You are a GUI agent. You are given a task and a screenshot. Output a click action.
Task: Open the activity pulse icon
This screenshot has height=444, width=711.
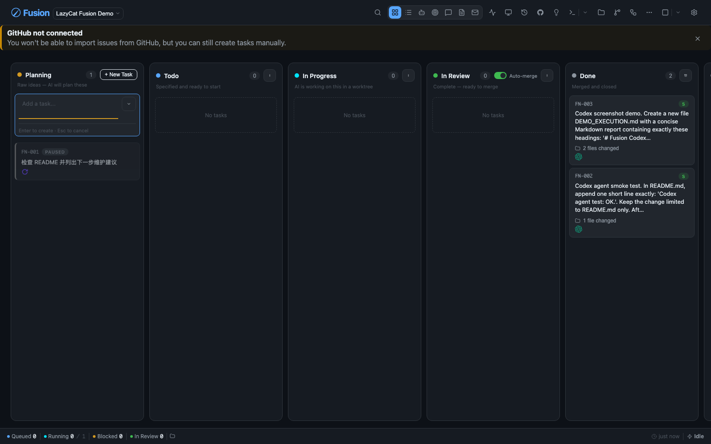coord(492,12)
